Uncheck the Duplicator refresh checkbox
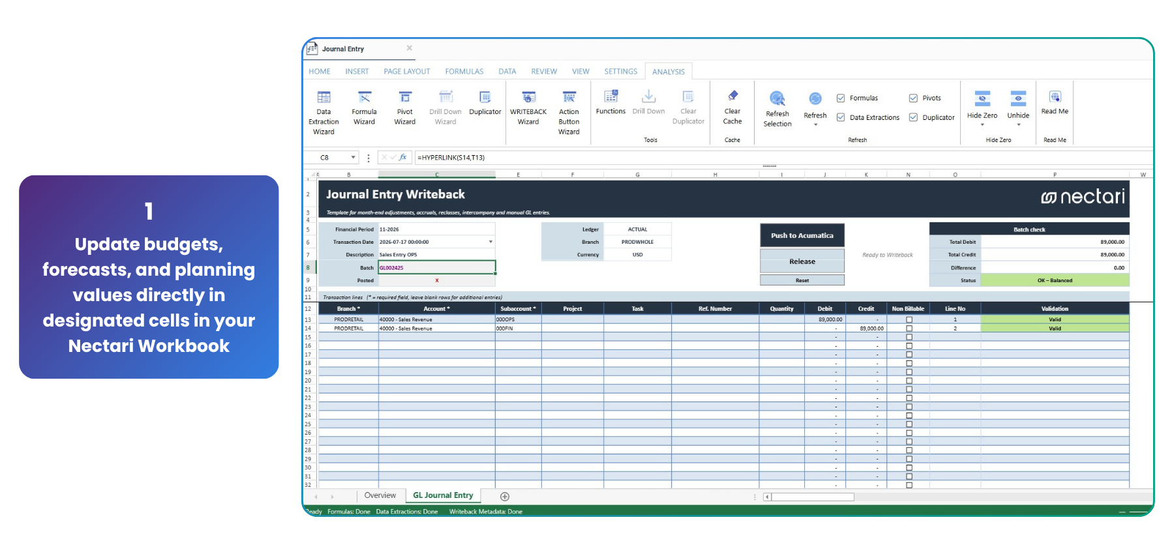 tap(913, 117)
